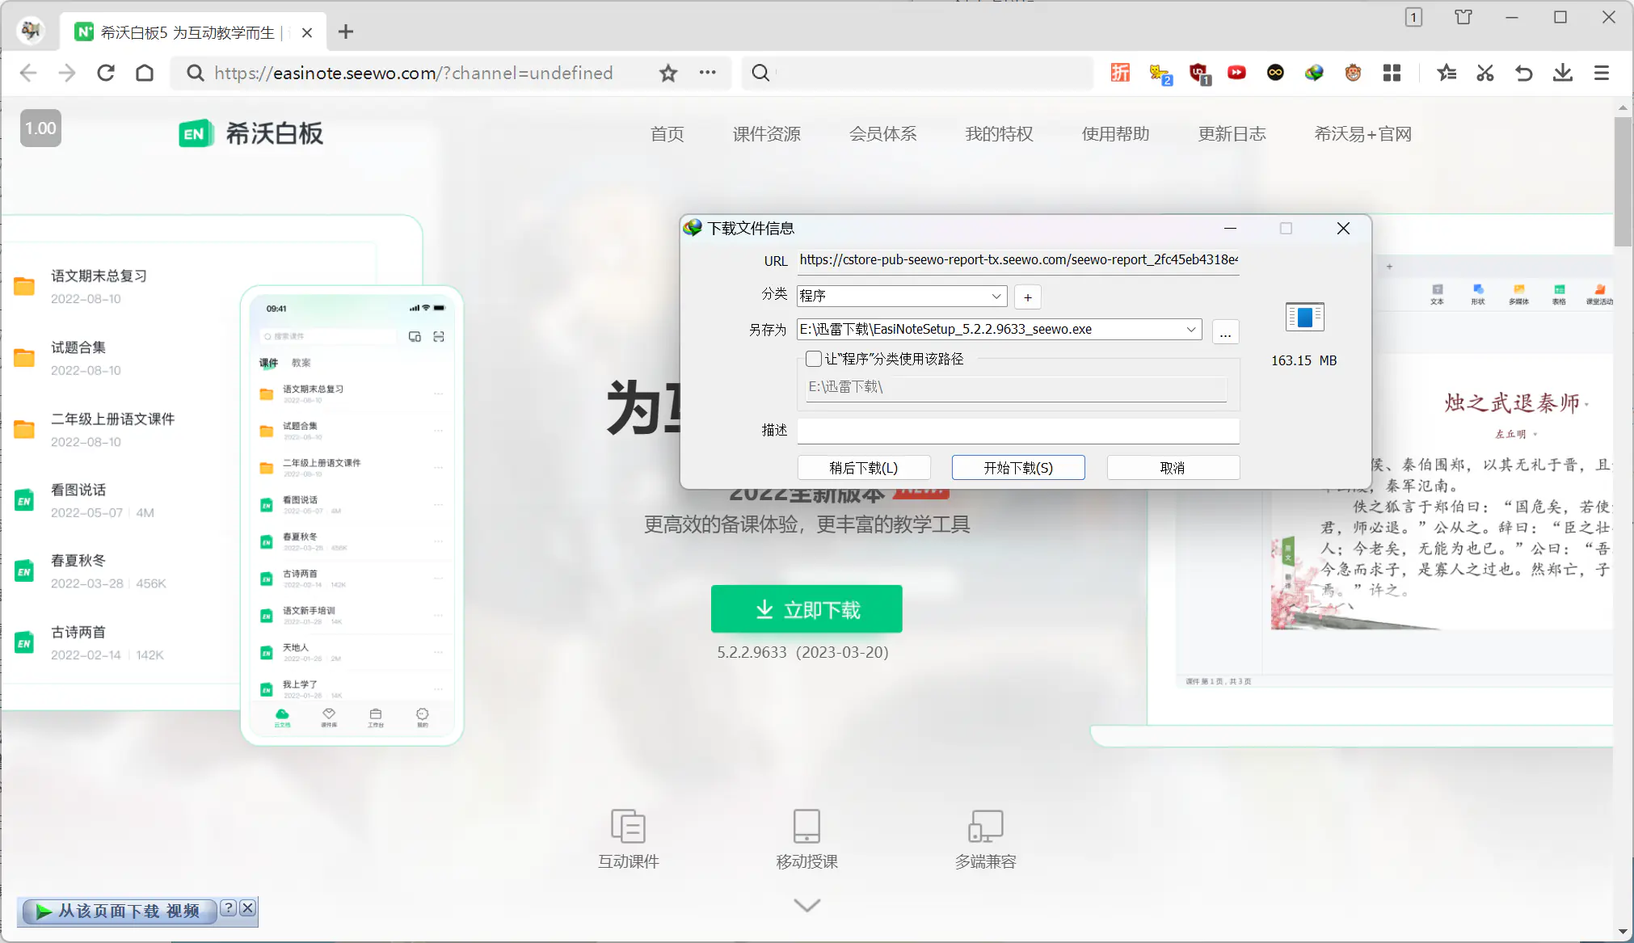Click the page vertical scrollbar thumb

click(x=1623, y=182)
